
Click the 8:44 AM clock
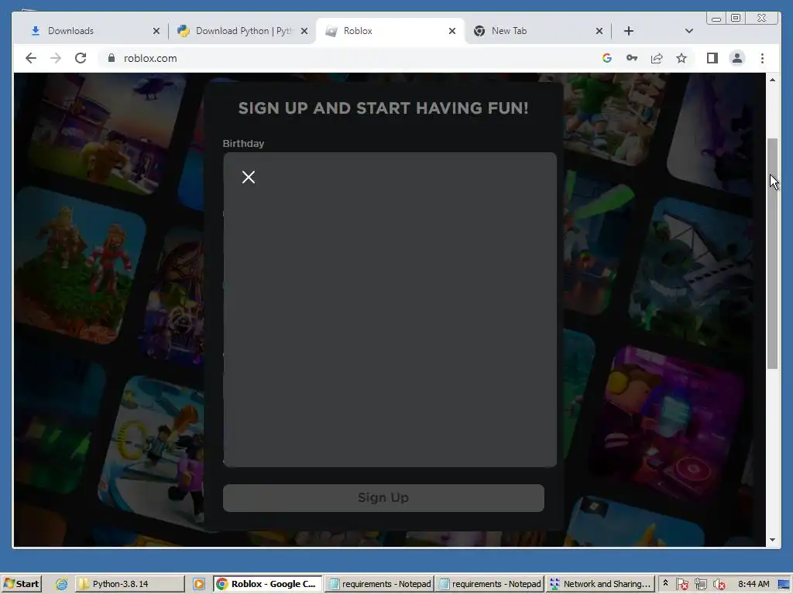coord(754,584)
